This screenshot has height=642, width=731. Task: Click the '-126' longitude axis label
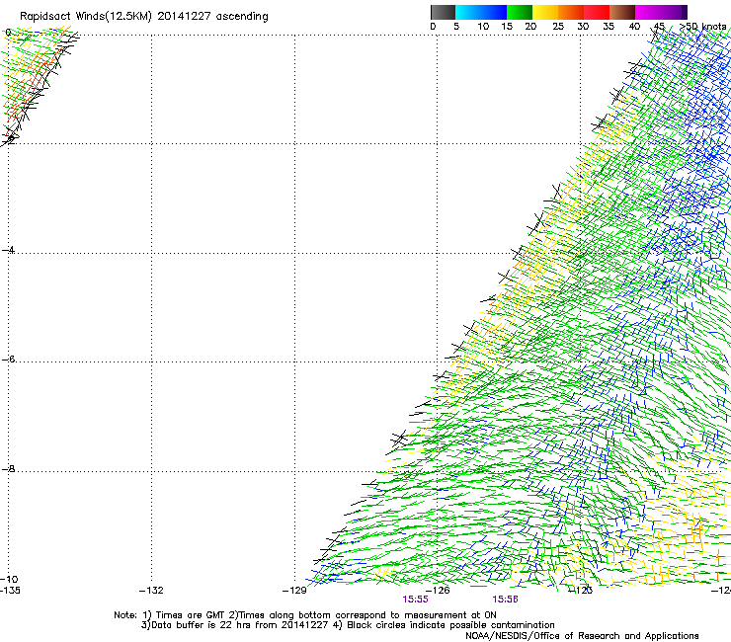pyautogui.click(x=438, y=591)
